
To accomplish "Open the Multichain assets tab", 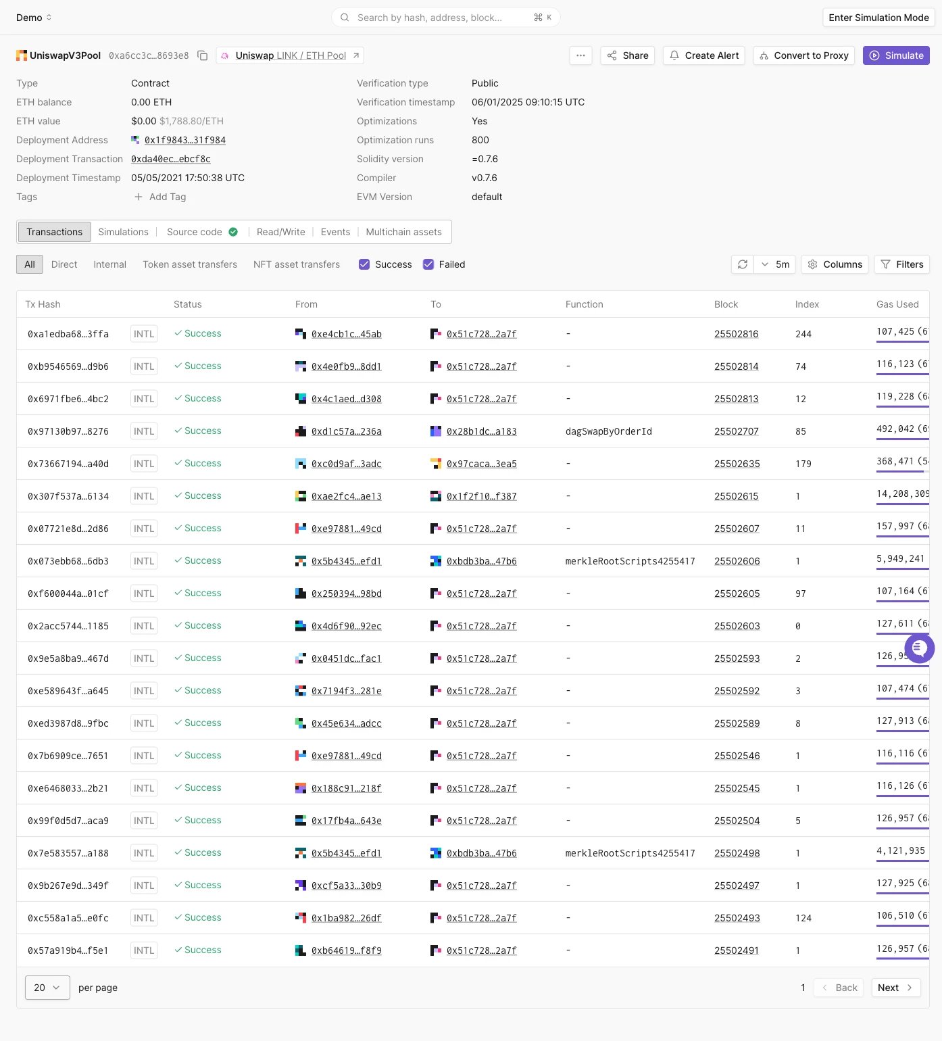I will [403, 232].
